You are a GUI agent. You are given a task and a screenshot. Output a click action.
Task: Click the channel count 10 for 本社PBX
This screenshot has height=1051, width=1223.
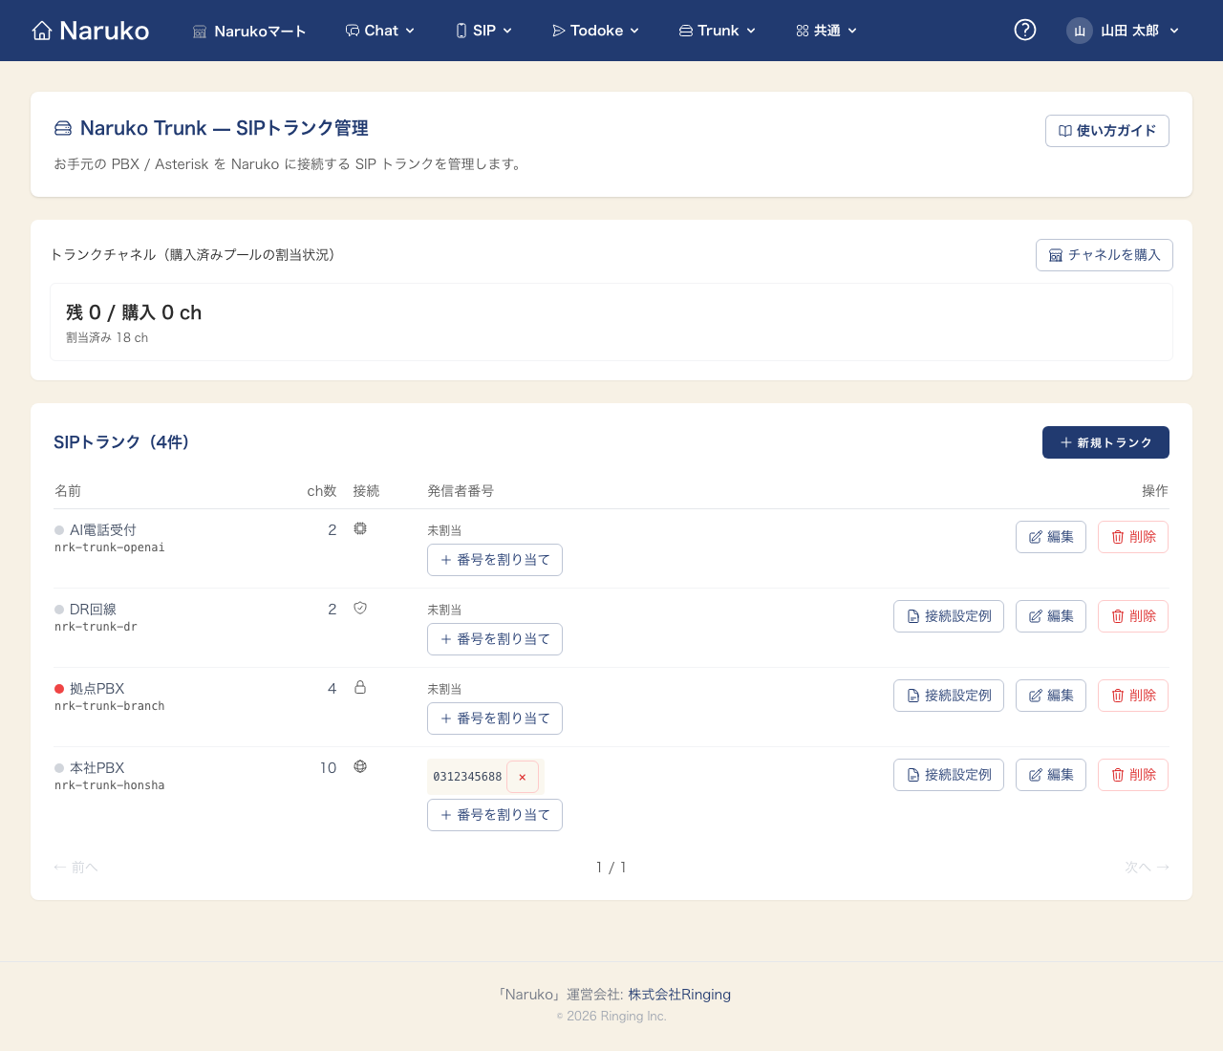coord(328,768)
